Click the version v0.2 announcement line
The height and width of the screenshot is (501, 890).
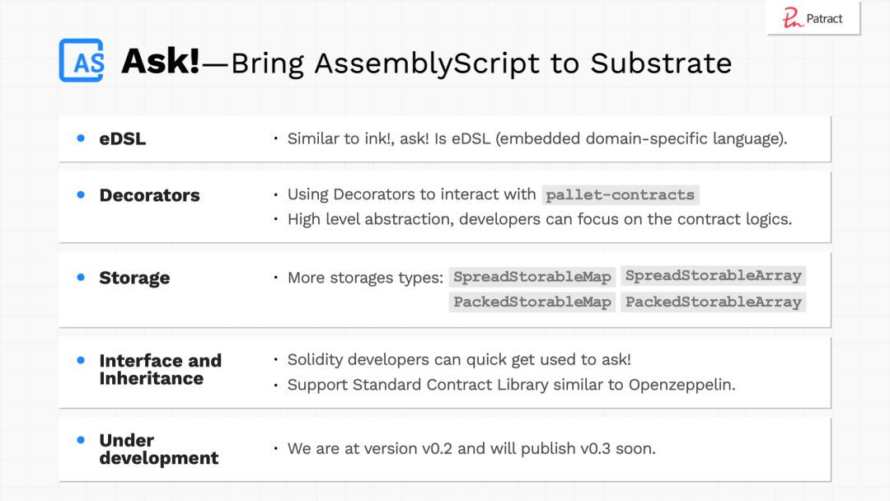471,449
